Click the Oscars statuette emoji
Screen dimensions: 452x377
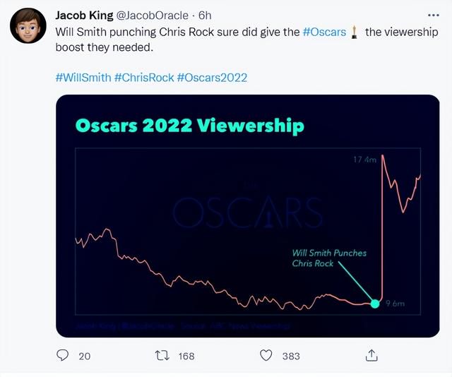tap(355, 32)
